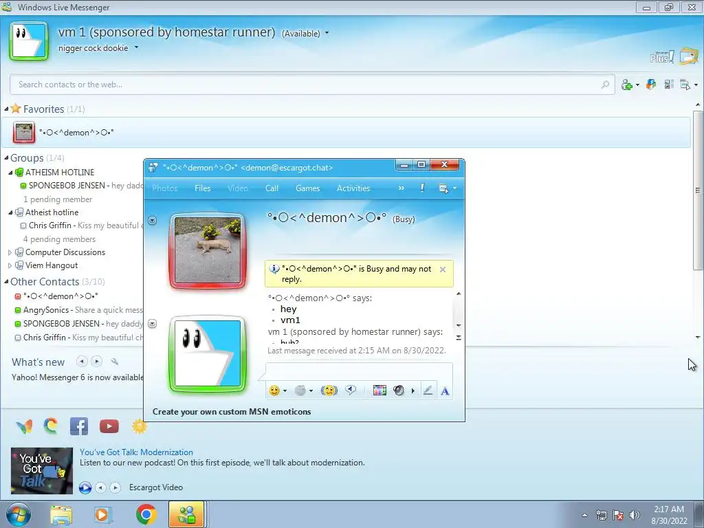The image size is (704, 528).
Task: Open Files menu in chat window
Action: click(x=203, y=188)
